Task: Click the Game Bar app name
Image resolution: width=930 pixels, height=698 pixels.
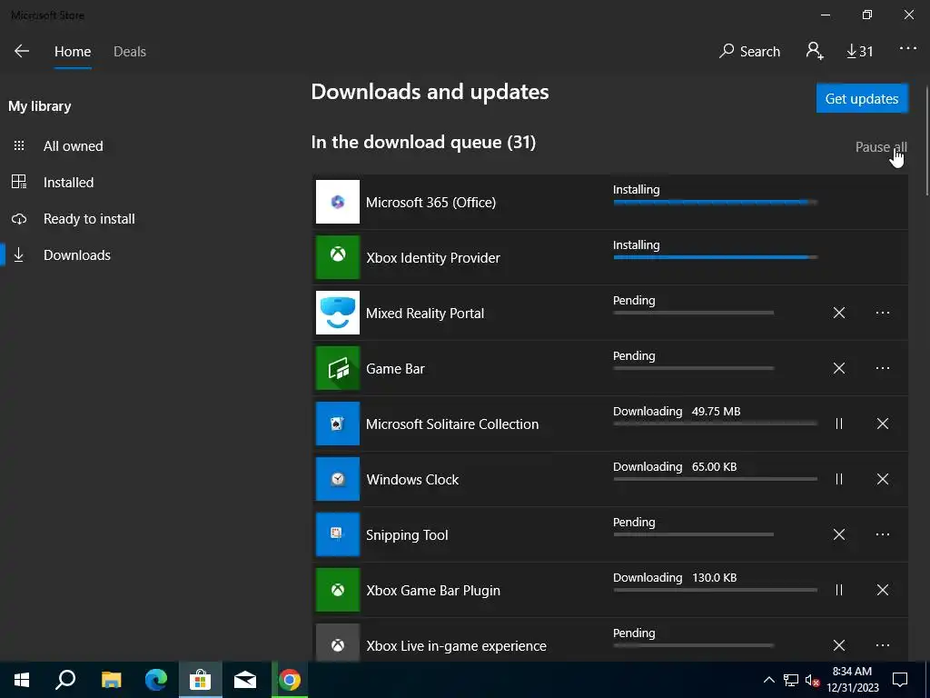Action: tap(395, 369)
